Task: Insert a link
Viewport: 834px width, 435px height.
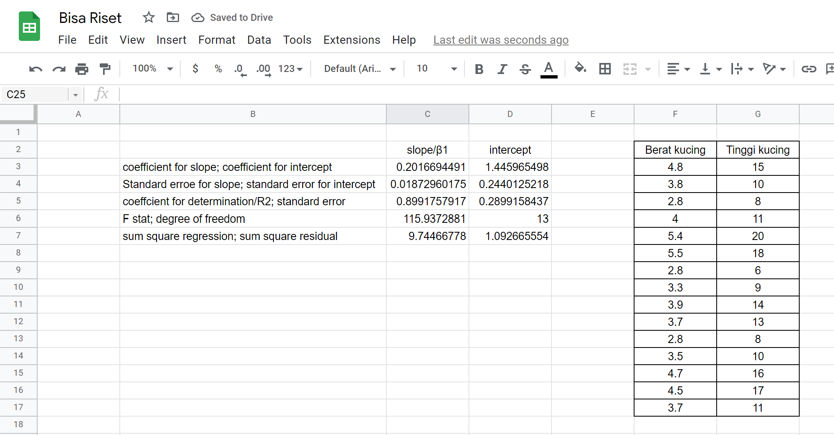Action: (809, 69)
